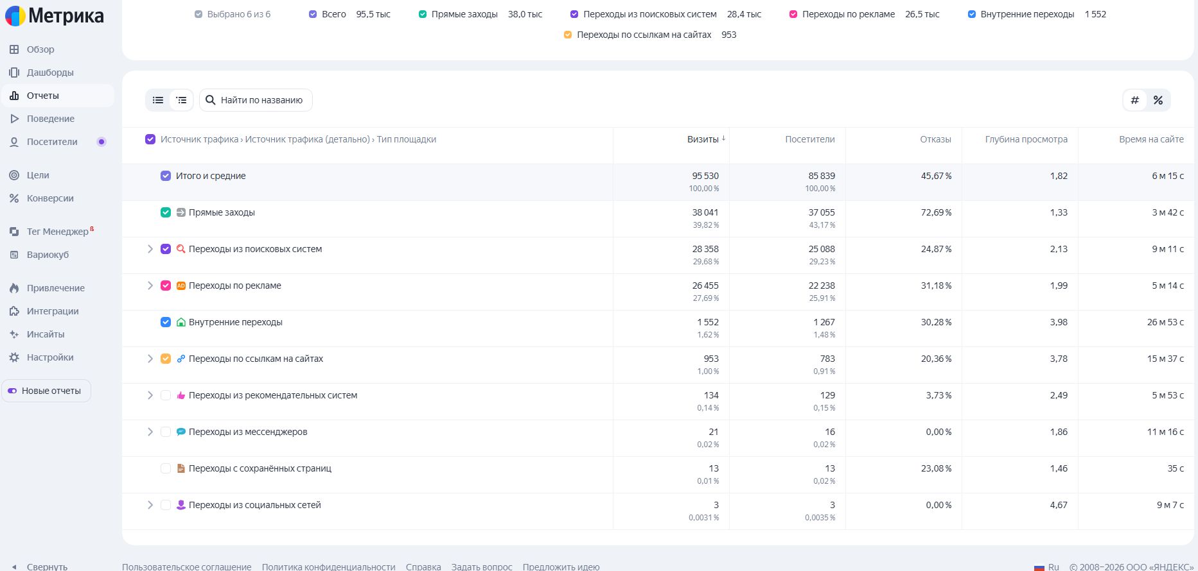The width and height of the screenshot is (1198, 571).
Task: Show absolute values with the # icon
Action: 1135,100
